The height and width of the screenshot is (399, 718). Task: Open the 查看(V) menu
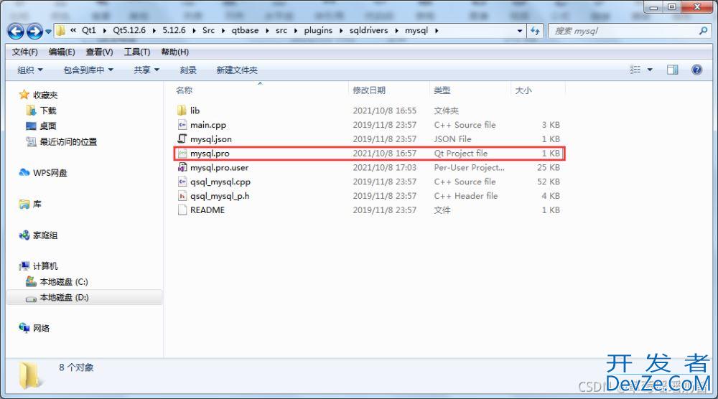[x=99, y=52]
